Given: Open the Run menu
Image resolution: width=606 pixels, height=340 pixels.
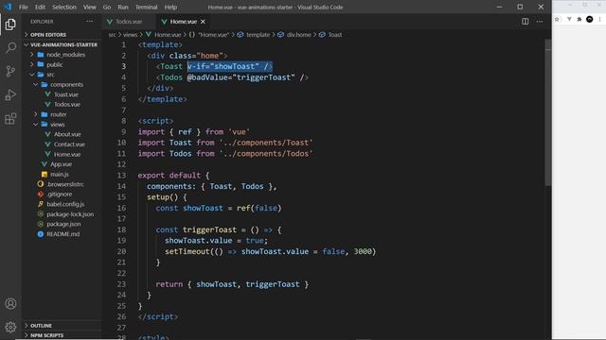Looking at the screenshot, I should coord(123,7).
